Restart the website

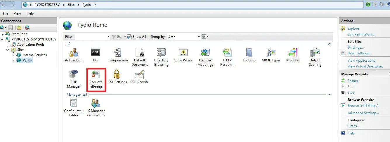click(353, 81)
